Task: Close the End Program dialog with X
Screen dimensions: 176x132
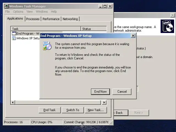Action: point(133,36)
